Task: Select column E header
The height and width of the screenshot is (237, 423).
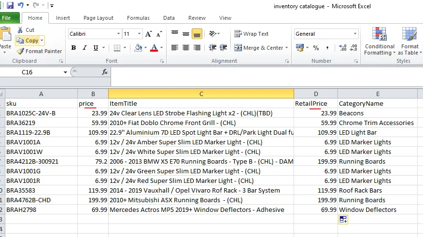Action: coord(378,94)
